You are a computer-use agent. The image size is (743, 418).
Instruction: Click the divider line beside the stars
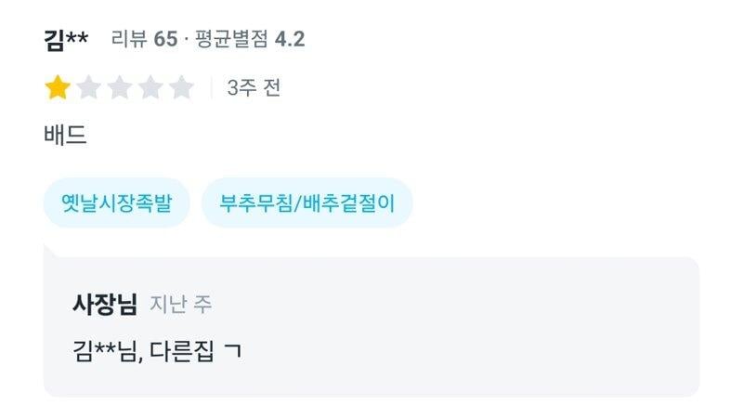(x=211, y=88)
